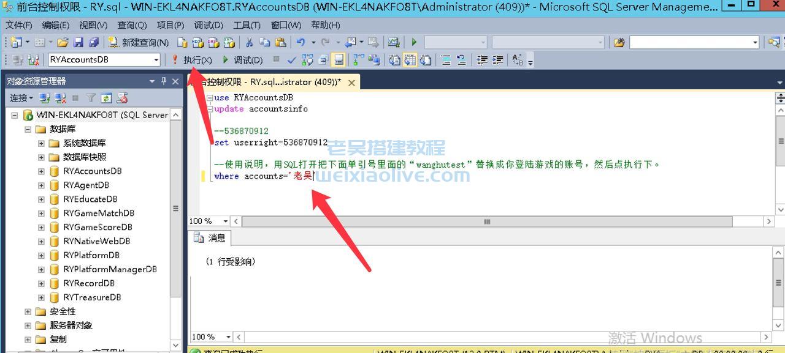Click the 新建查询(N) button
The height and width of the screenshot is (353, 785).
[x=139, y=42]
